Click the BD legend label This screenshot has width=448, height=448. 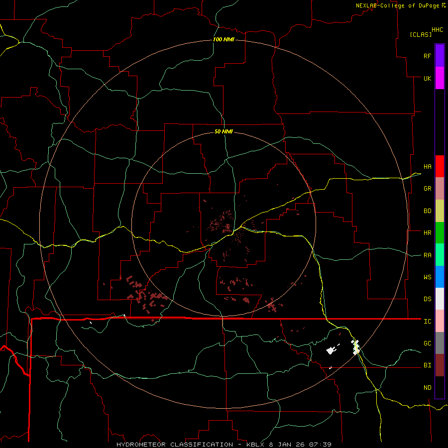427,211
